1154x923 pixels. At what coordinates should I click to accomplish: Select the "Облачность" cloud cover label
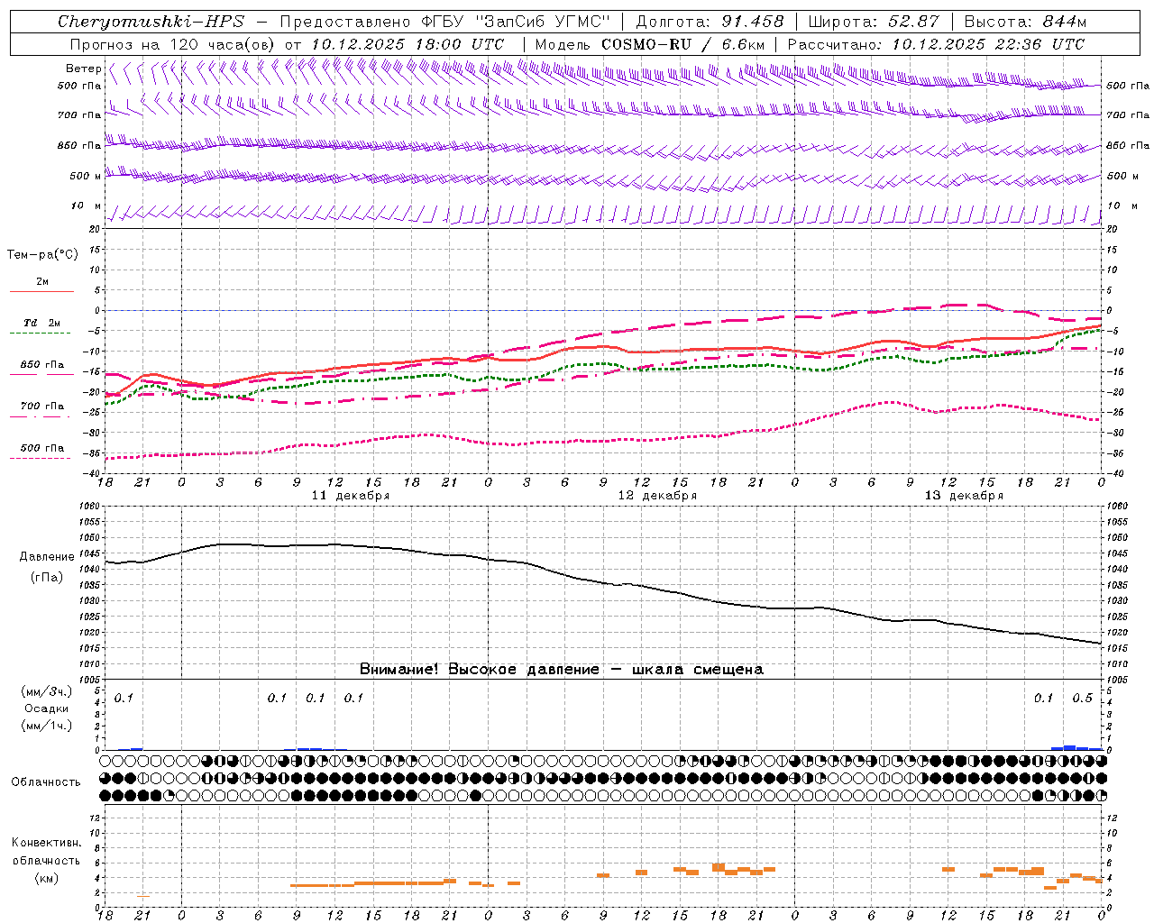tap(46, 781)
